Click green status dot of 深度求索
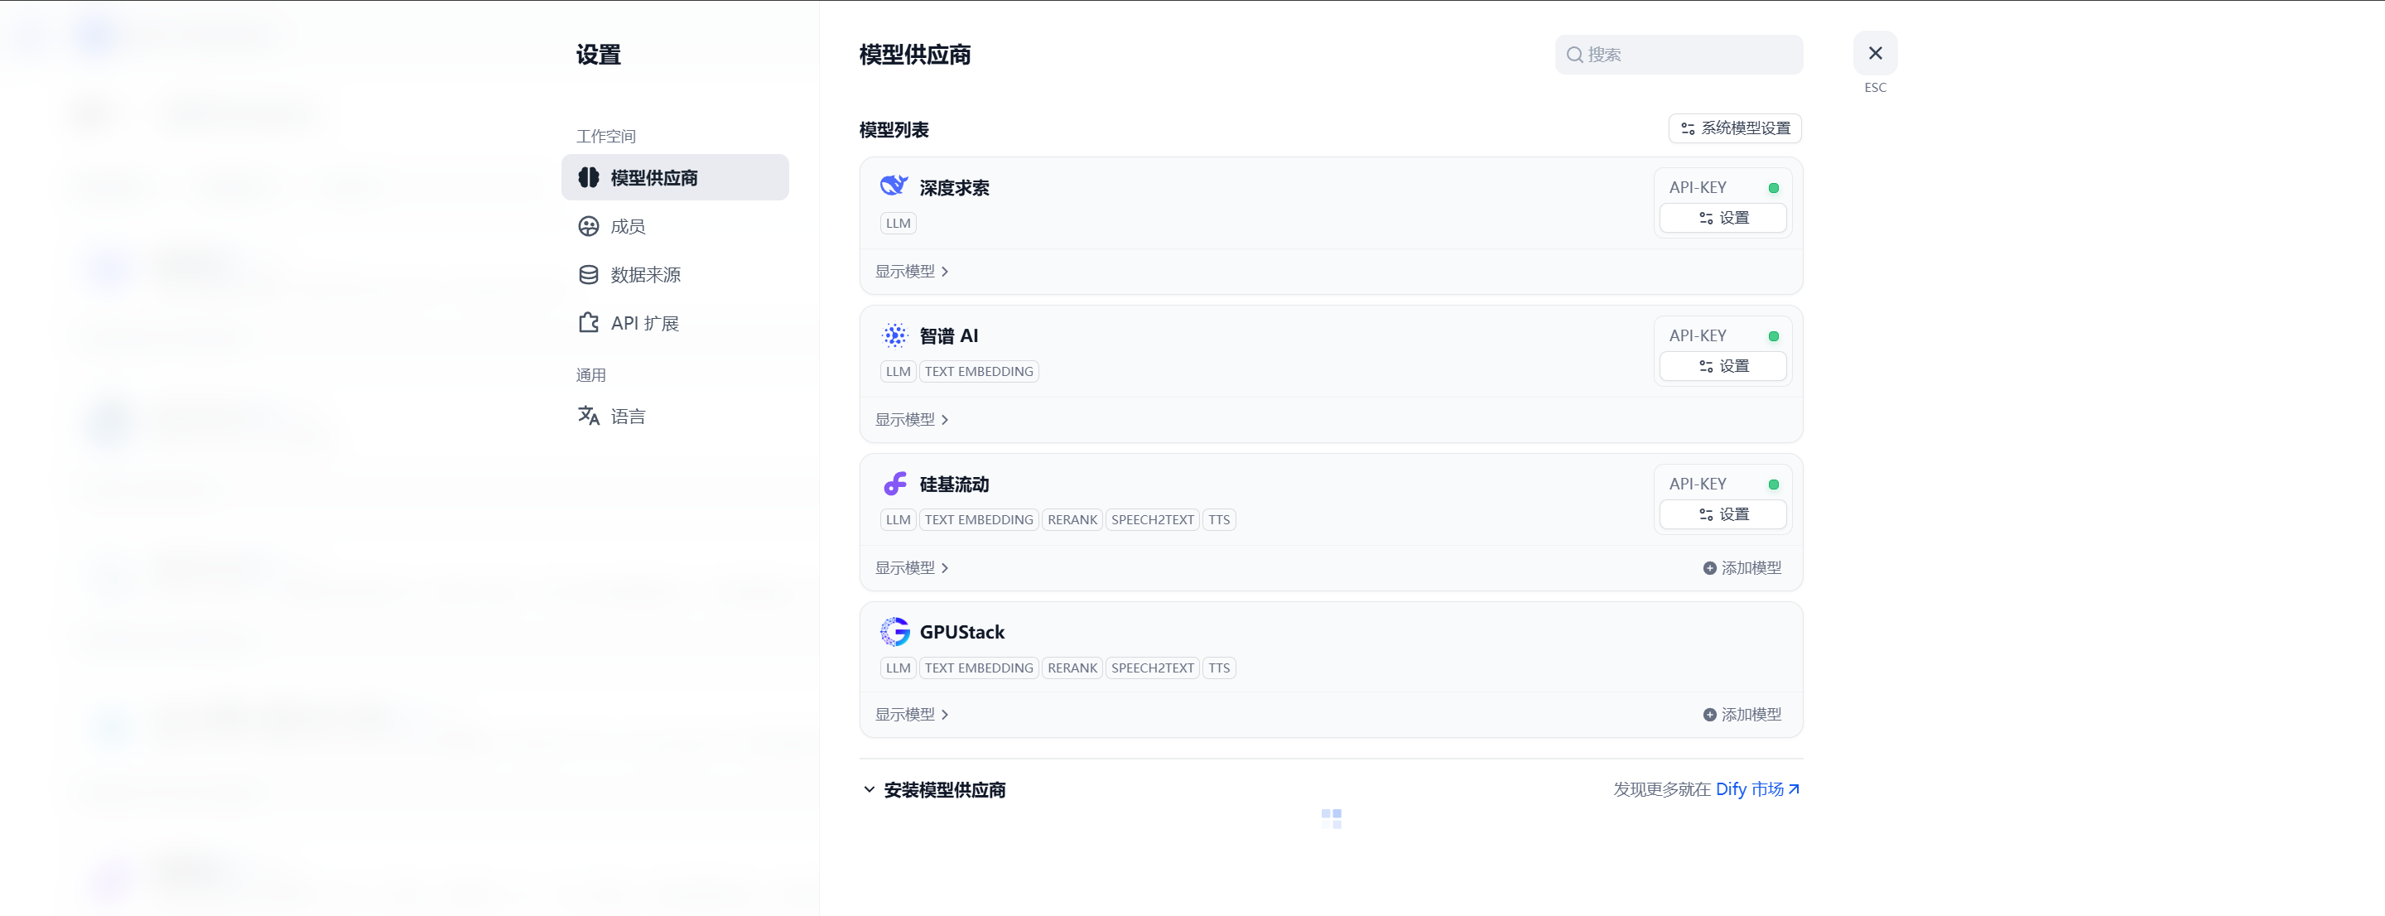This screenshot has width=2385, height=916. pos(1773,188)
